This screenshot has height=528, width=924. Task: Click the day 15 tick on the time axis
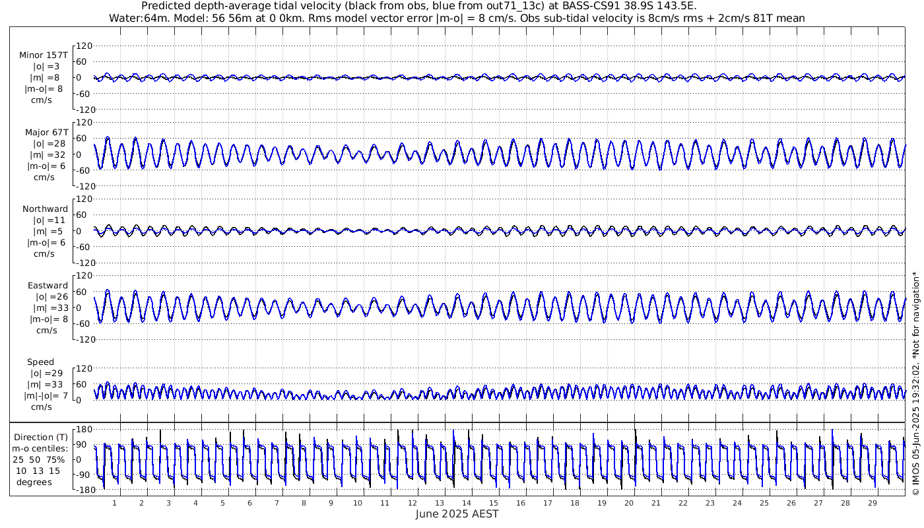(x=493, y=503)
